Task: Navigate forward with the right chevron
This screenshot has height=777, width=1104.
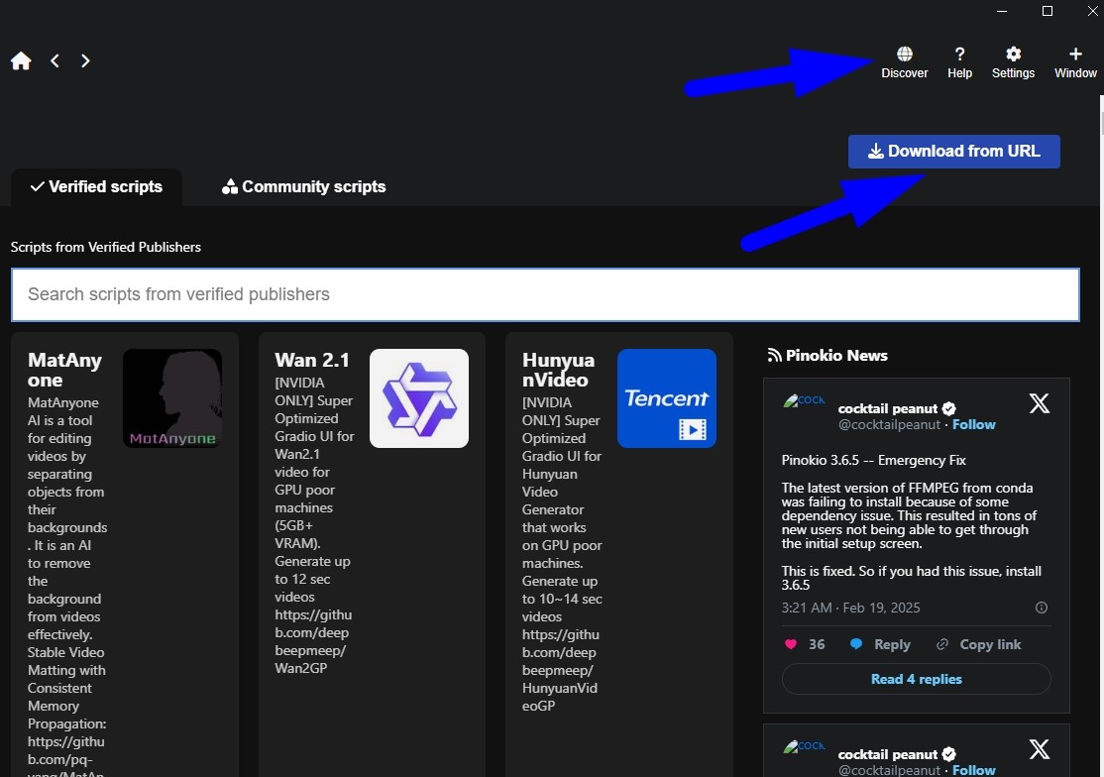Action: 85,61
